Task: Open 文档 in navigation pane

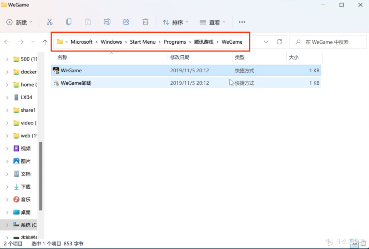Action: pos(22,174)
